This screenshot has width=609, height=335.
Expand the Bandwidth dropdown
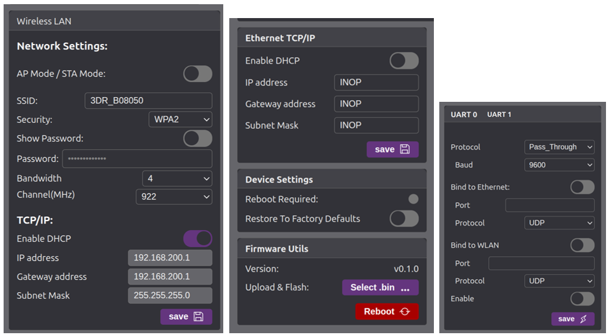(x=177, y=178)
